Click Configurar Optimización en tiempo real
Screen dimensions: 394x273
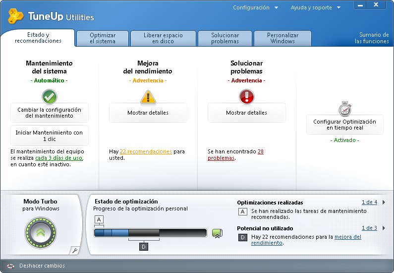[345, 125]
